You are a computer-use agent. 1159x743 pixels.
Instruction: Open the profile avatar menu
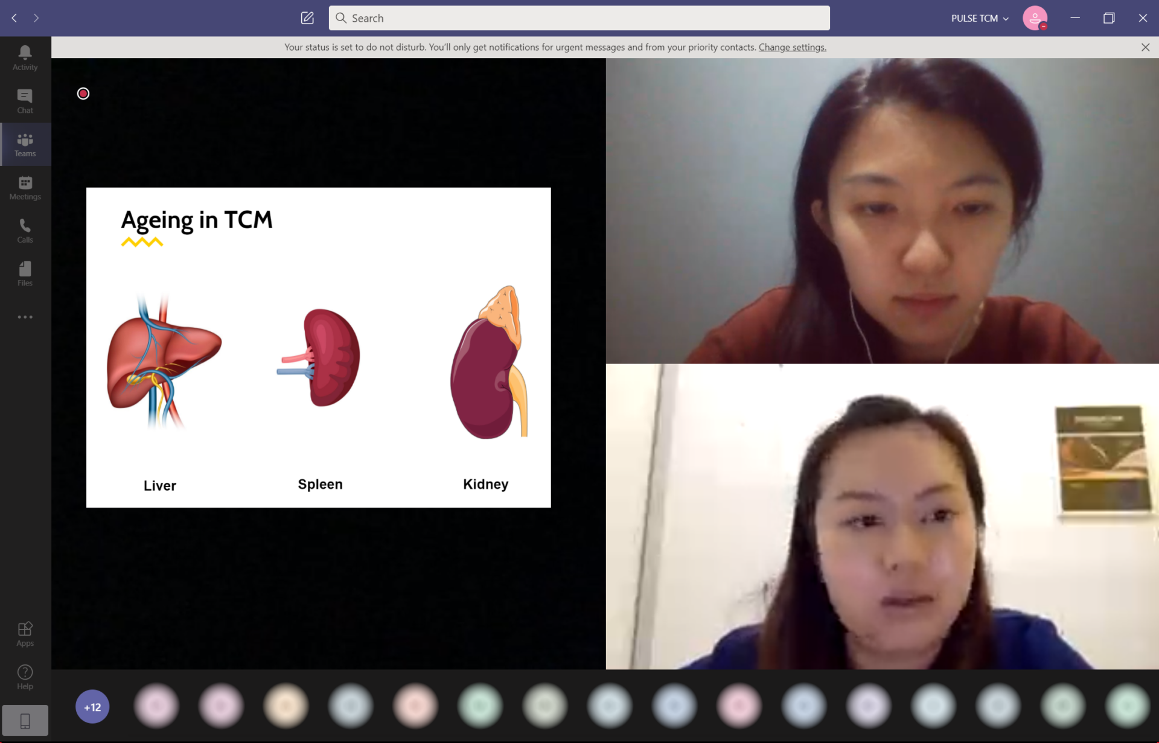coord(1035,18)
